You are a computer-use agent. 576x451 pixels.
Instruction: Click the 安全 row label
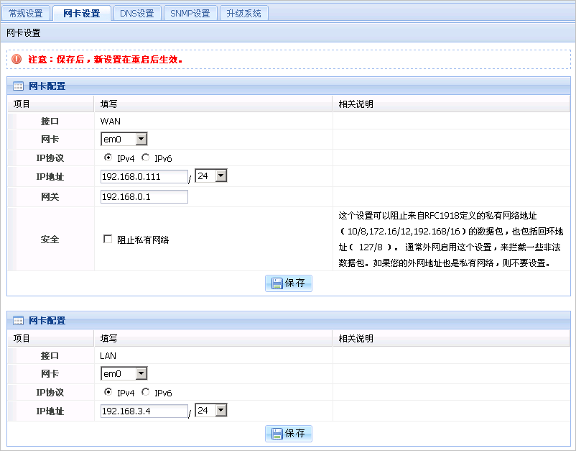point(50,240)
